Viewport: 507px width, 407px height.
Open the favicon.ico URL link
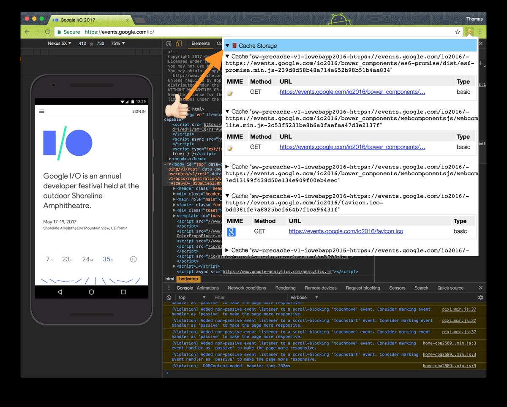pos(346,231)
